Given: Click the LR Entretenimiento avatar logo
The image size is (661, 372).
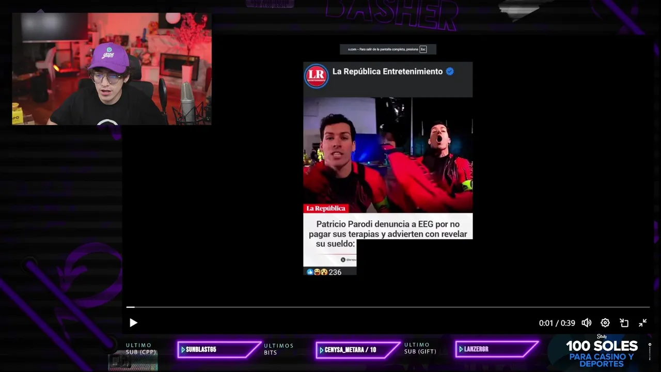Looking at the screenshot, I should 316,76.
